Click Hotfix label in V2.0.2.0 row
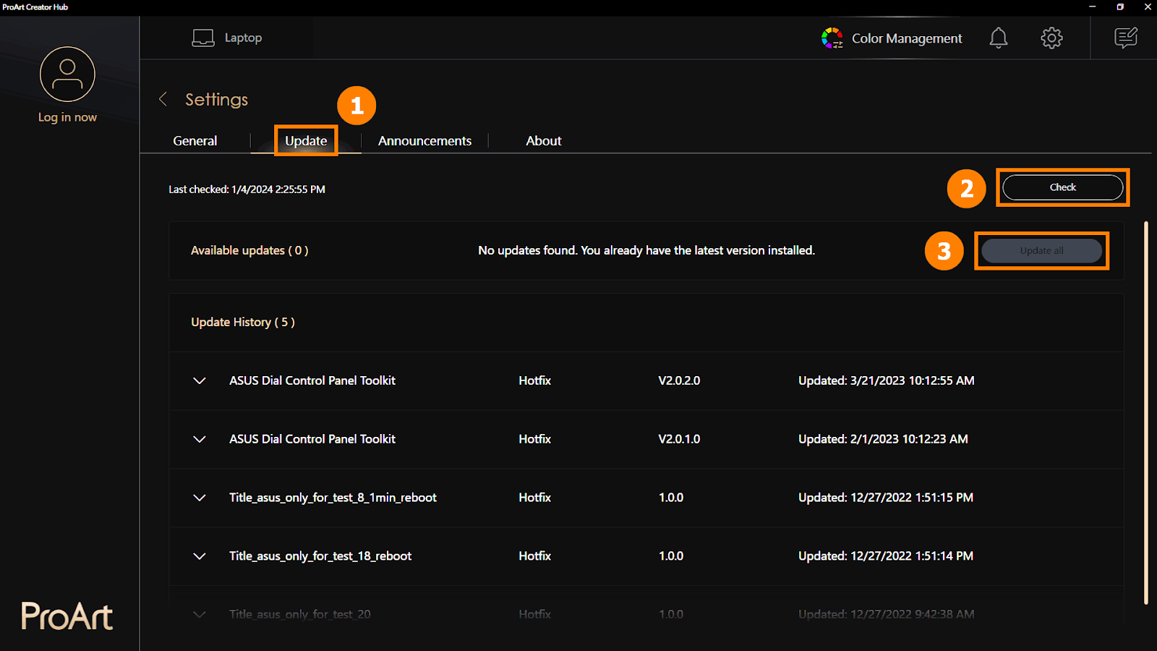Viewport: 1157px width, 651px height. [535, 380]
